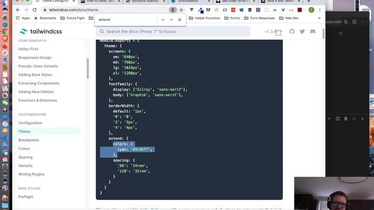Switch to the tachyons-spacing tab
Screen dimensions: 374x210
146,1
